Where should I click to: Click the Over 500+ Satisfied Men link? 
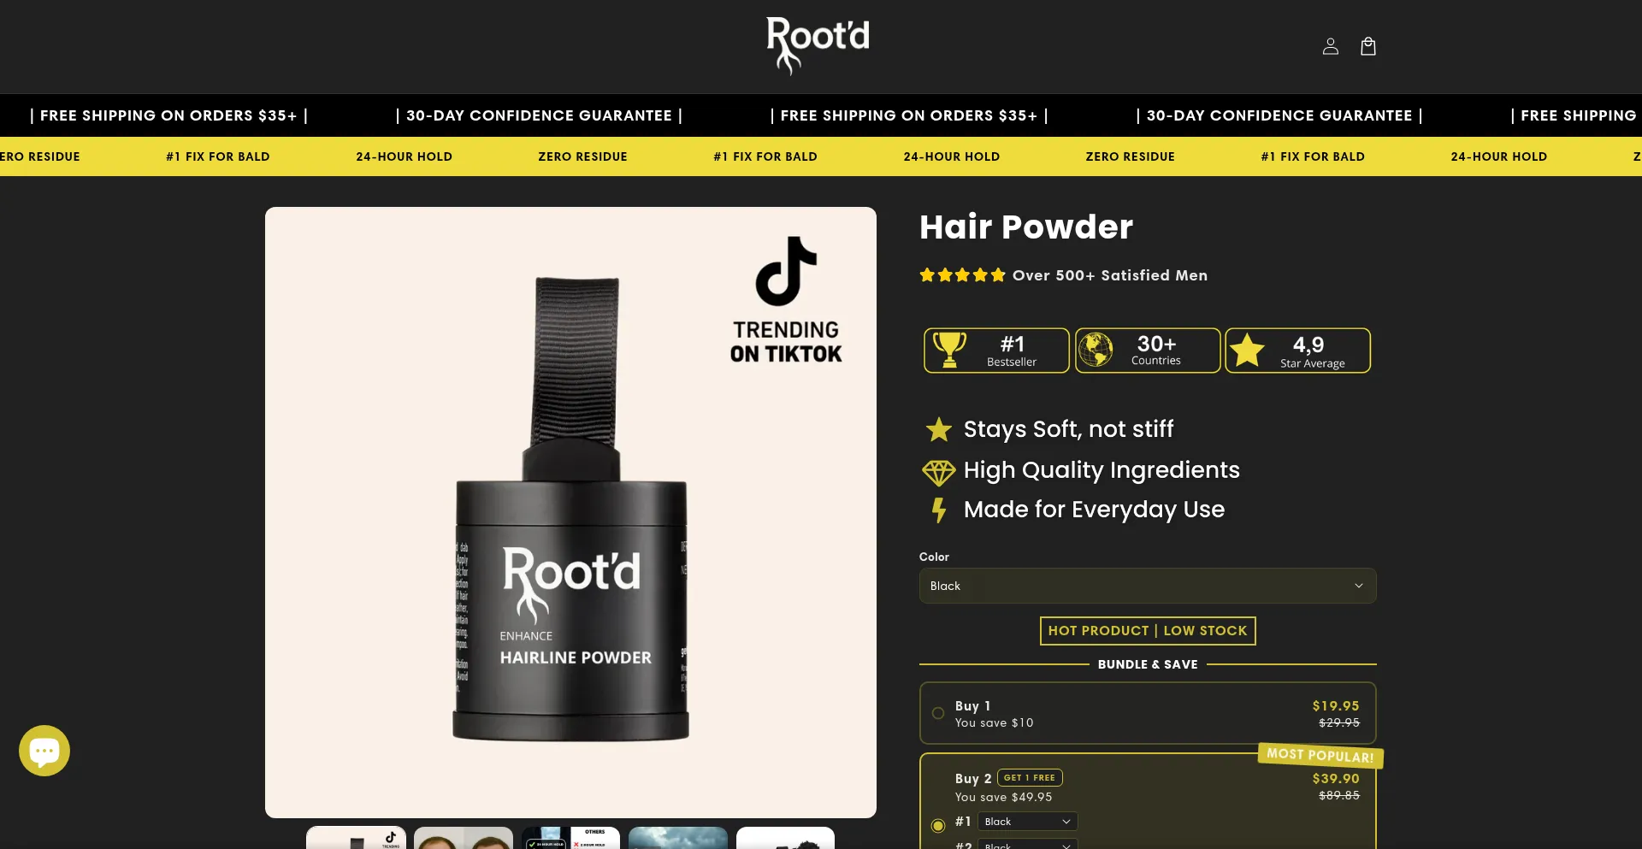(x=1110, y=275)
